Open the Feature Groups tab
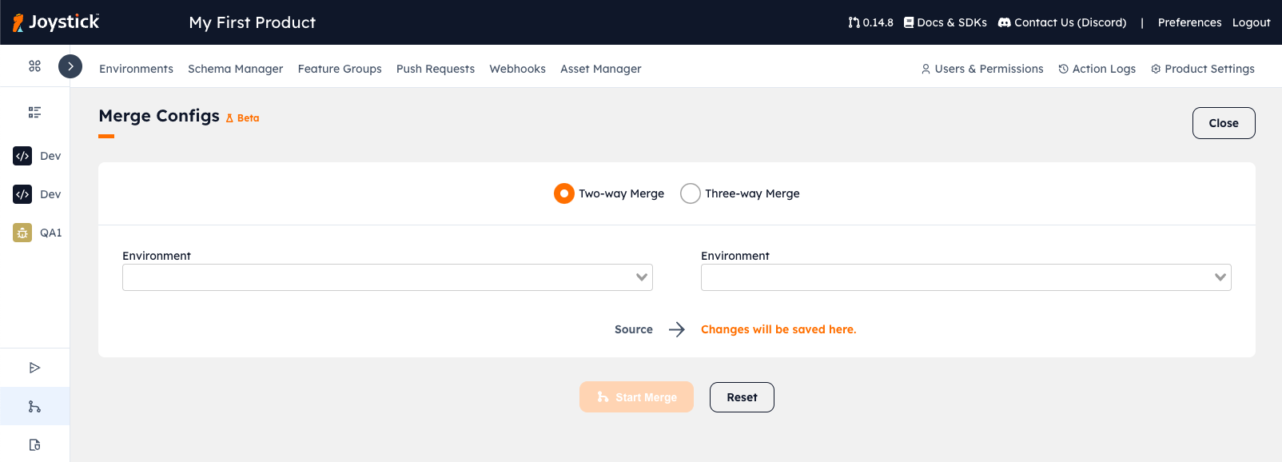The width and height of the screenshot is (1282, 462). pos(340,69)
